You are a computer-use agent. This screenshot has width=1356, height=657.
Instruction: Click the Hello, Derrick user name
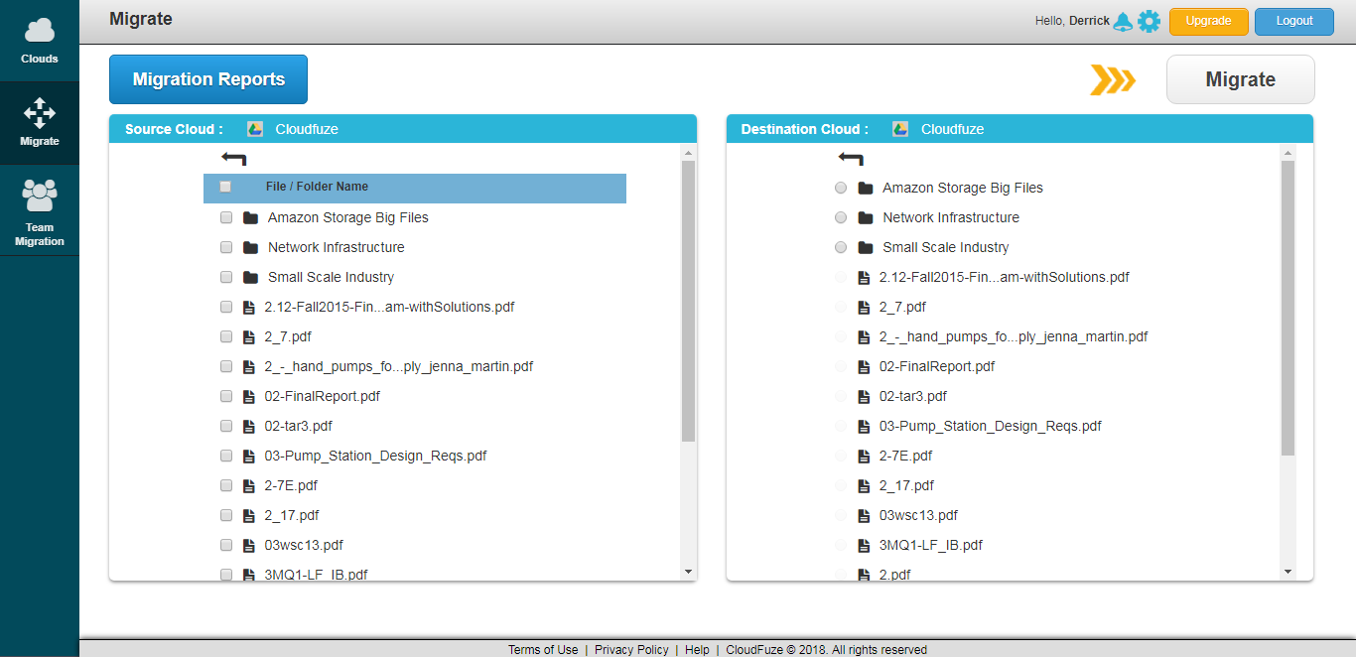[1072, 21]
